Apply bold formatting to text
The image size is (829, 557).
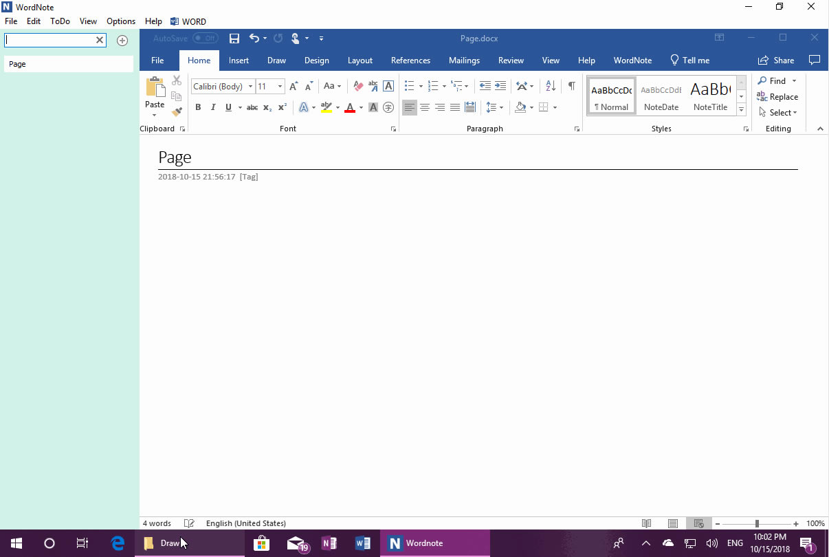(x=198, y=107)
